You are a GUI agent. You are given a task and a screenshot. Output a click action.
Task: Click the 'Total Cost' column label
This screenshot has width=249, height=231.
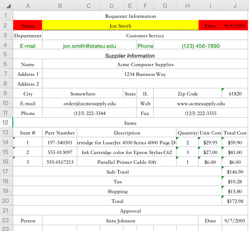(235, 133)
